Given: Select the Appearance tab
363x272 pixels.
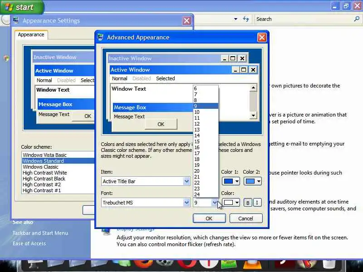Looking at the screenshot, I should click(x=31, y=35).
